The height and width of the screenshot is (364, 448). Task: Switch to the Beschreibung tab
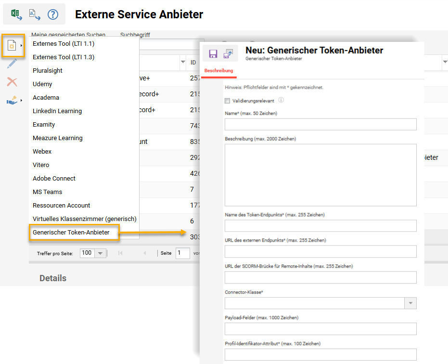[x=218, y=71]
